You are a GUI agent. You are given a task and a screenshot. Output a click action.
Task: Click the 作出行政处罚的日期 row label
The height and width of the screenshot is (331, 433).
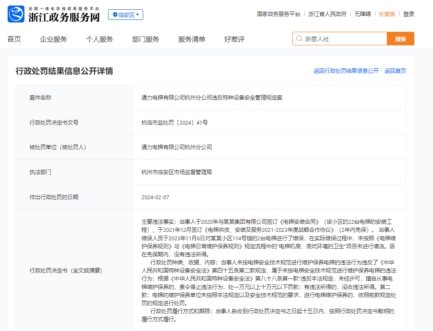54,197
